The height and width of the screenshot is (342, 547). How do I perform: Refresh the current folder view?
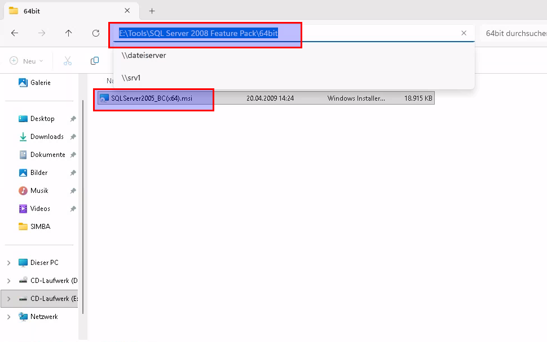point(96,33)
